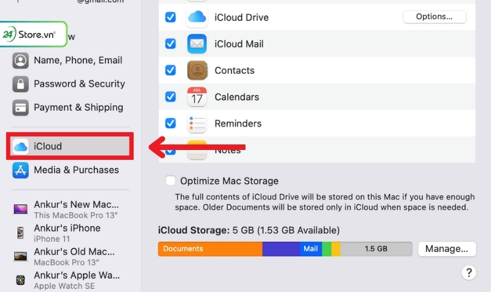Screen dimensions: 491x292
Task: Enable Optimize Mac Storage checkbox
Action: (171, 181)
